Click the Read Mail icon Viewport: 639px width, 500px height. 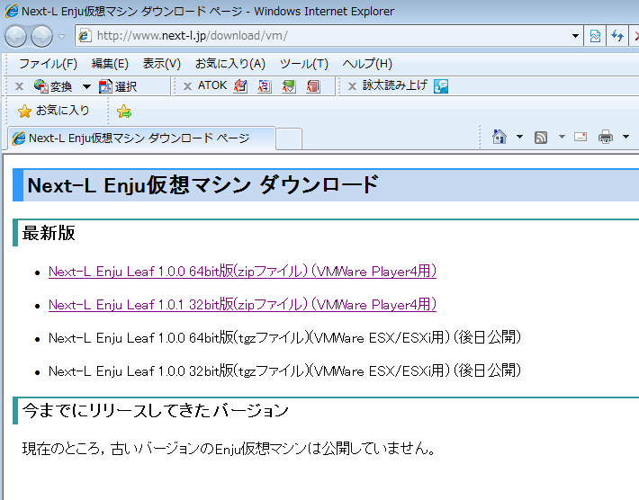(x=580, y=138)
